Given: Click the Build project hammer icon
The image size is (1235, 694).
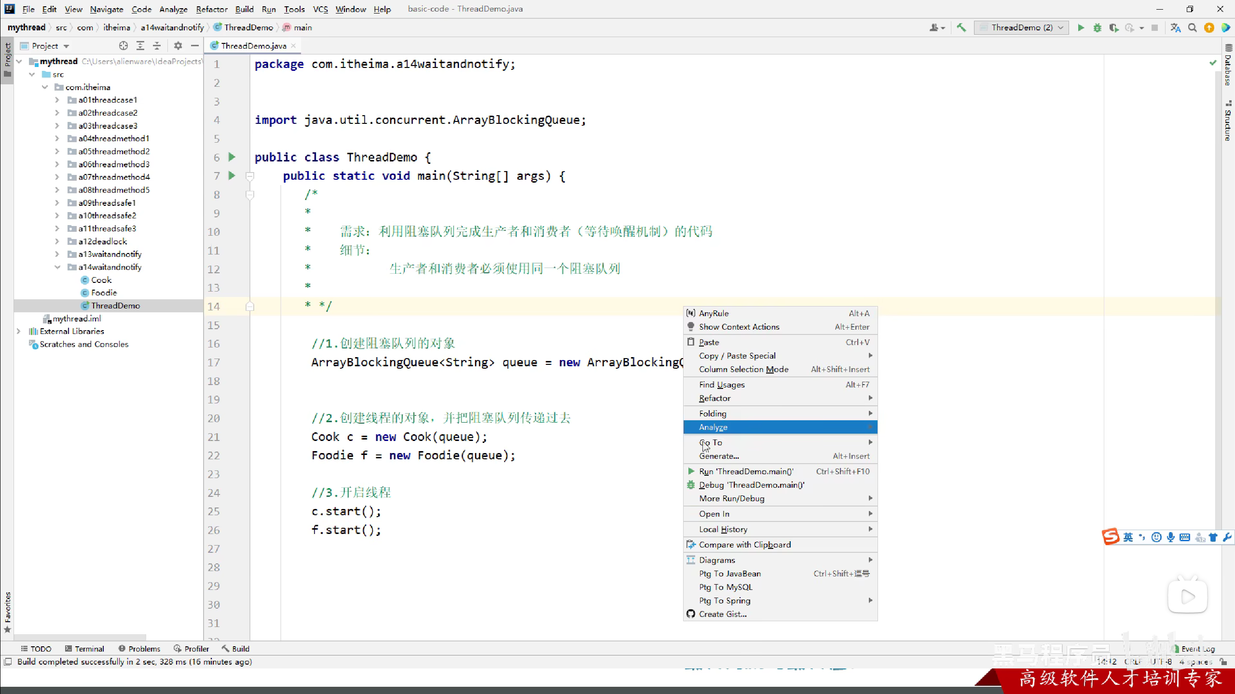Looking at the screenshot, I should click(x=961, y=28).
